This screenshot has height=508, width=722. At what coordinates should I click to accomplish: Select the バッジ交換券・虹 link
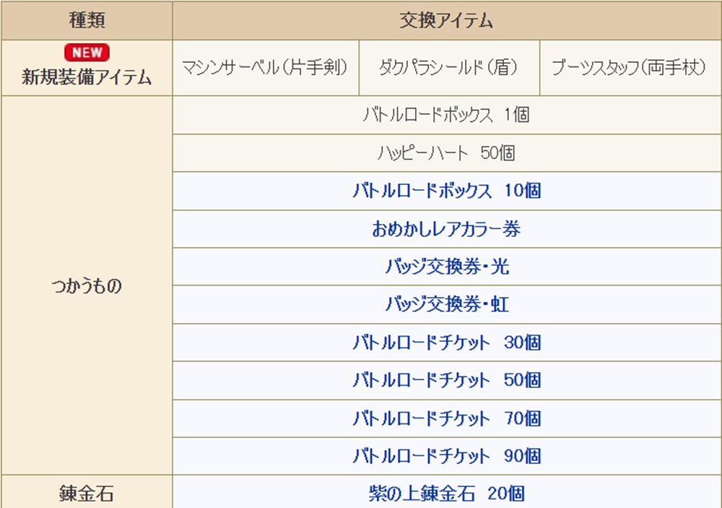click(x=447, y=304)
